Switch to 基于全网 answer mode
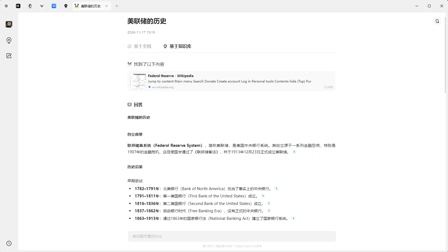 click(140, 46)
